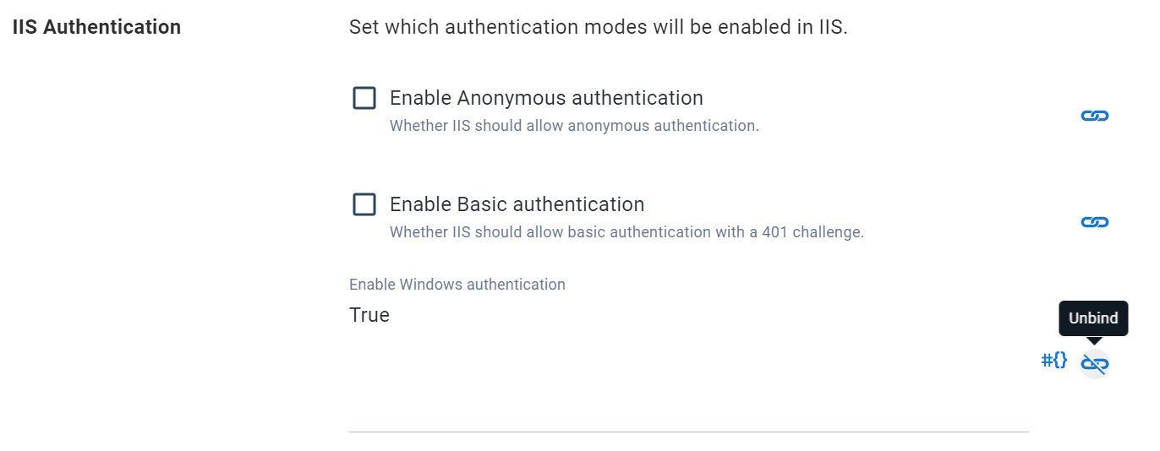Toggle Basic authentication via its label text
Image resolution: width=1160 pixels, height=451 pixels.
click(x=517, y=204)
